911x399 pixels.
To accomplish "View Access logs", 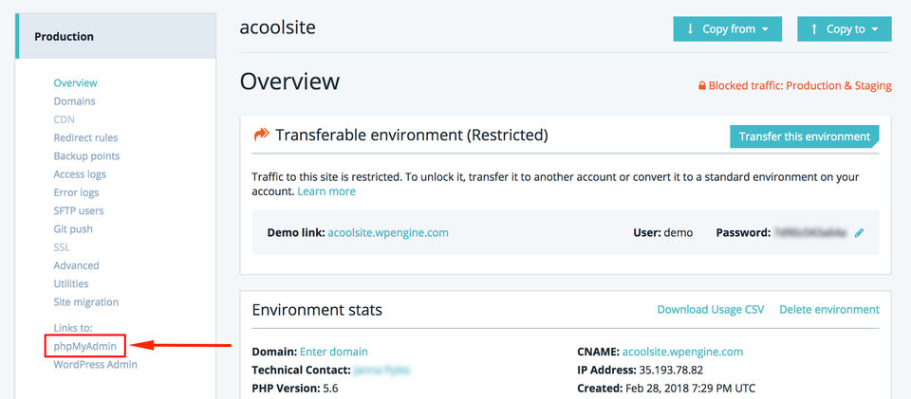I will pyautogui.click(x=80, y=174).
